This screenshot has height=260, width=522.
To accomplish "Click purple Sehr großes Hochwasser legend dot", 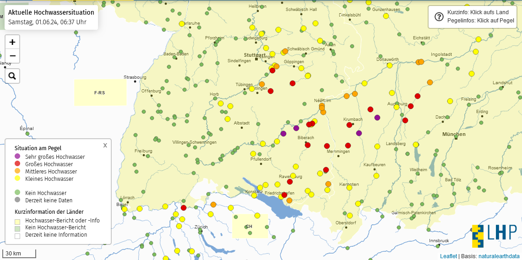I will [x=18, y=156].
